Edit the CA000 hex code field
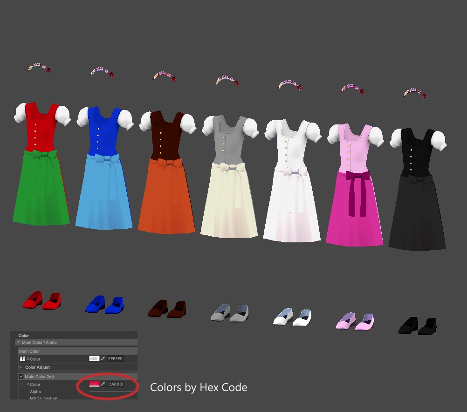Viewport: 467px width, 412px height. (x=116, y=384)
